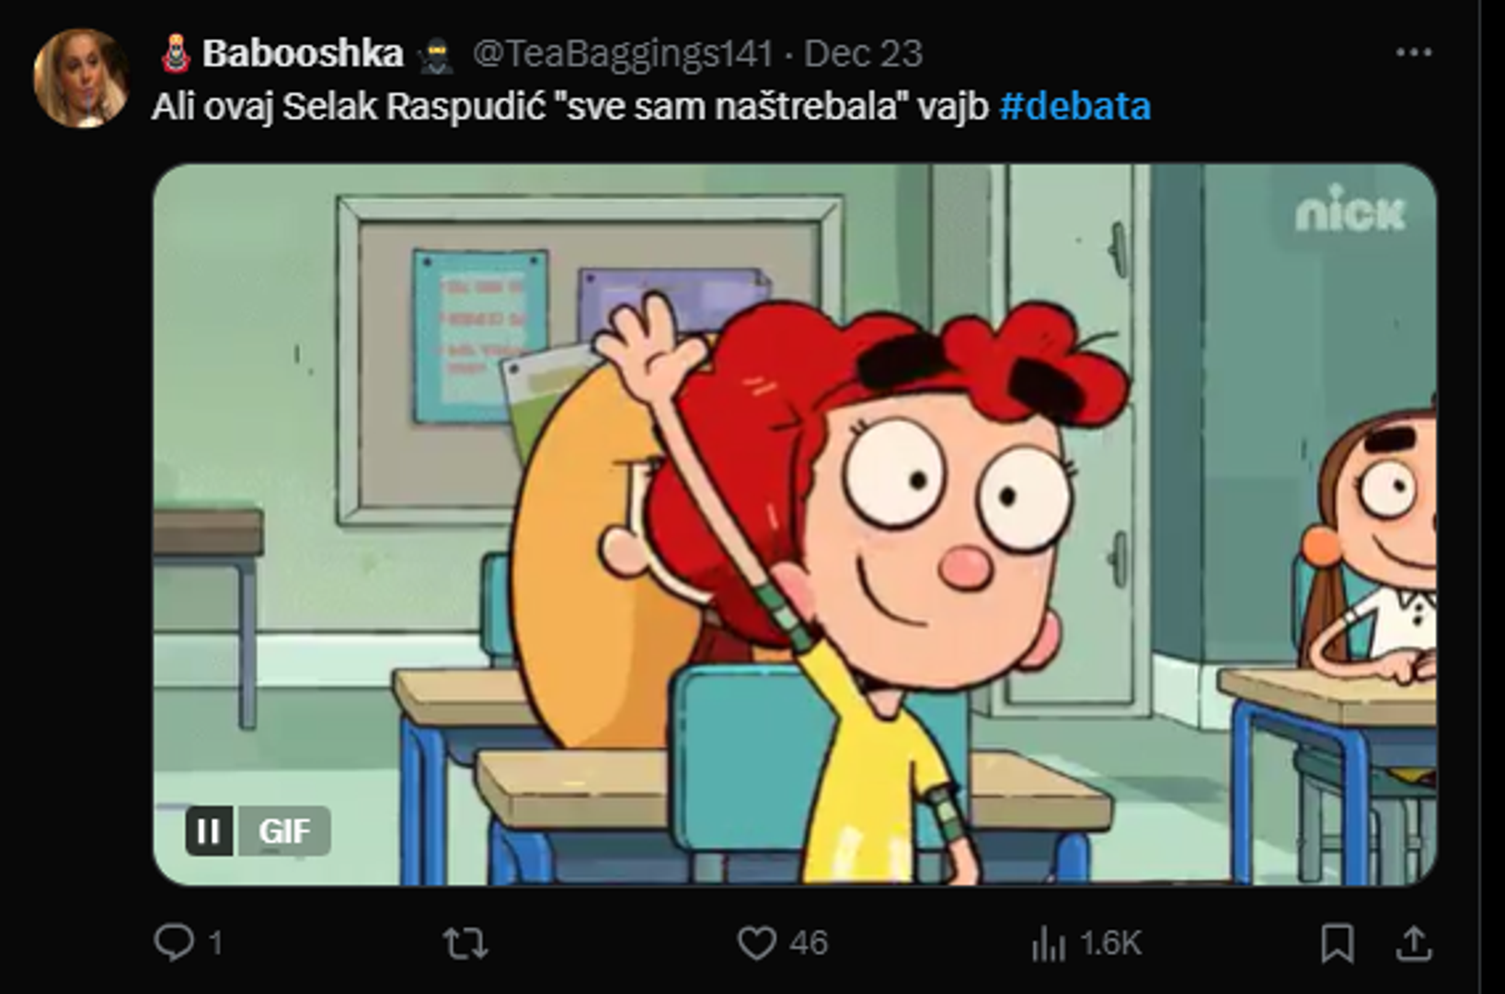Open the #debata hashtag link
This screenshot has height=994, width=1505.
pyautogui.click(x=1074, y=107)
